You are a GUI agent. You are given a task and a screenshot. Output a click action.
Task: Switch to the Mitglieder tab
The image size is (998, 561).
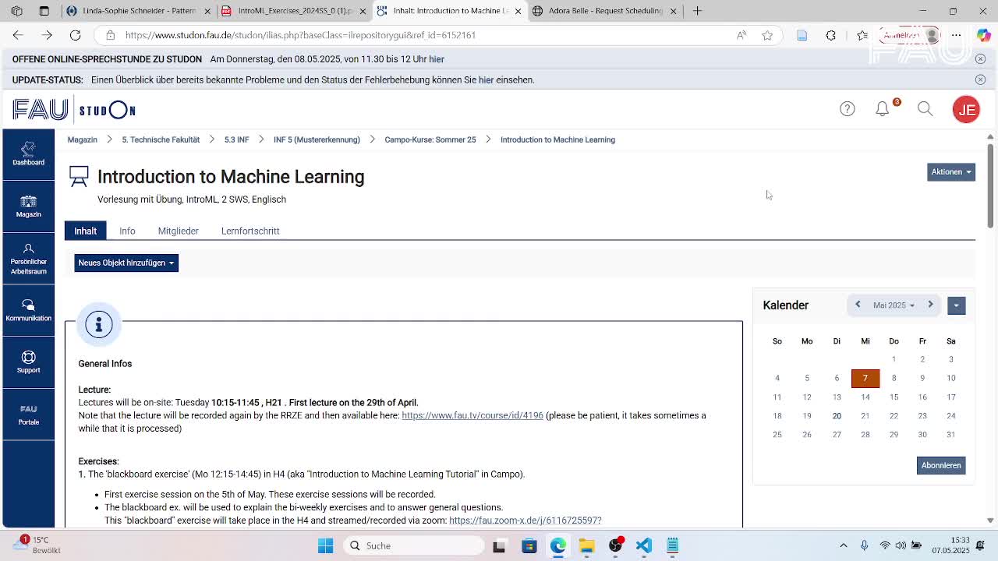click(x=178, y=231)
